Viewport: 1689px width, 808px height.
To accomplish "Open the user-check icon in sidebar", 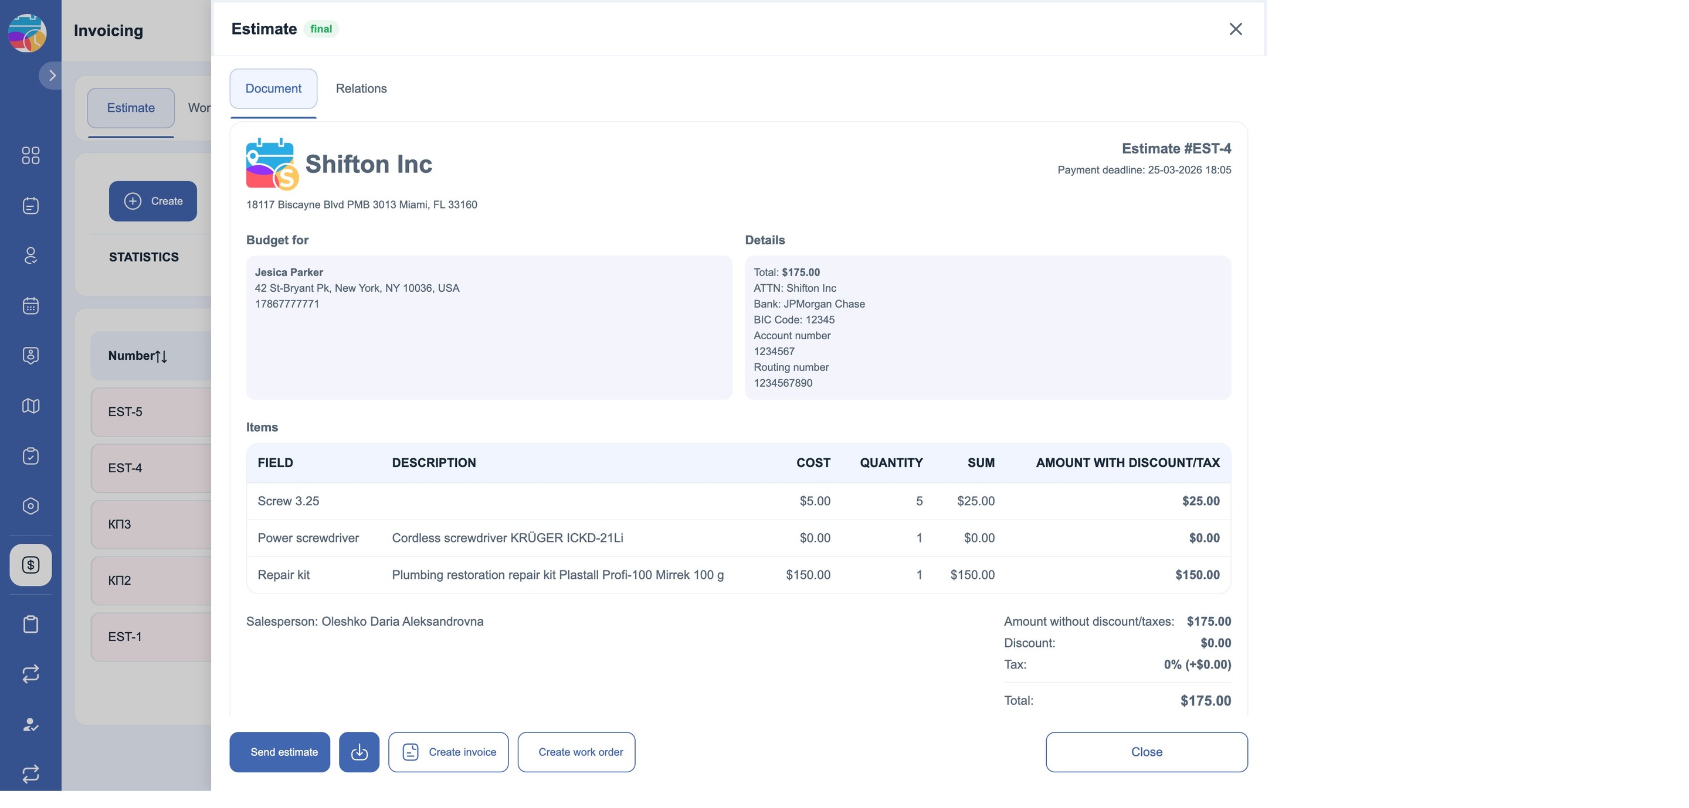I will click(x=31, y=724).
